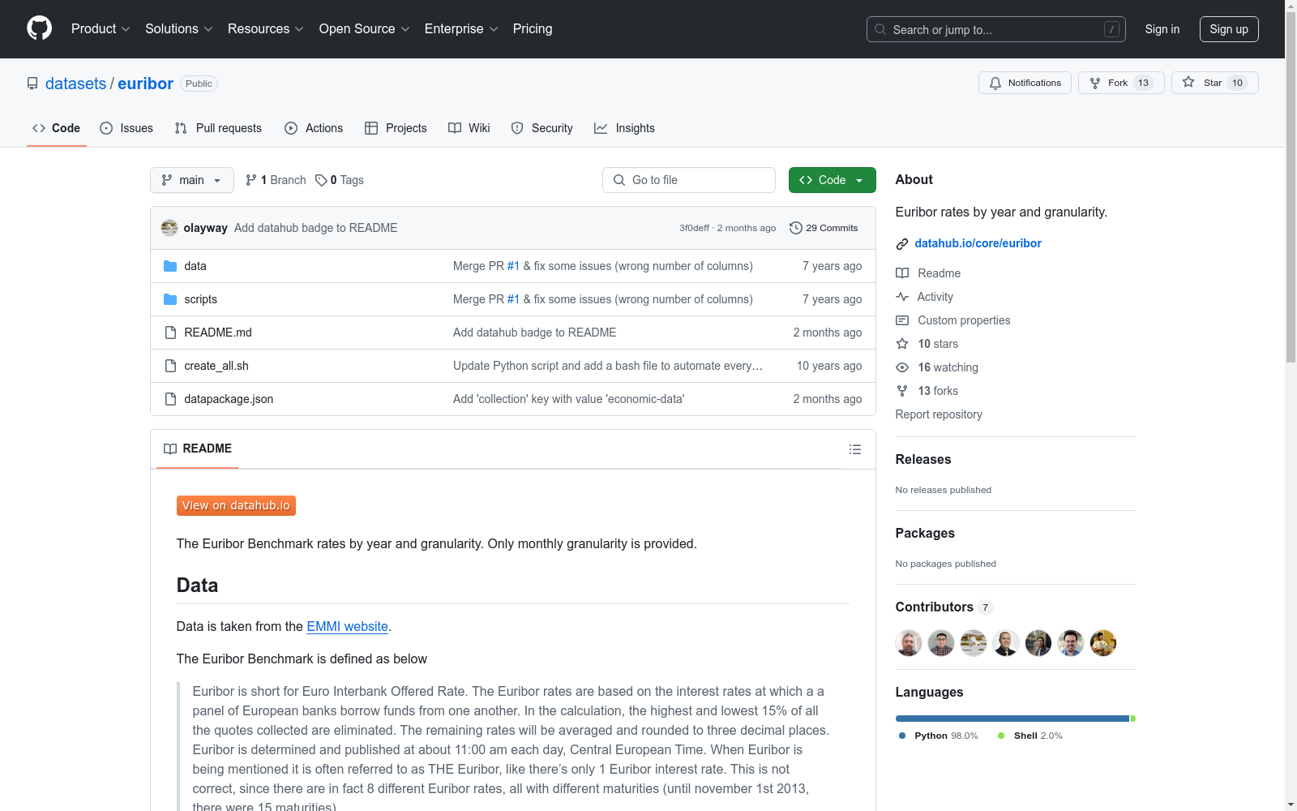Click the Report repository link

(939, 414)
